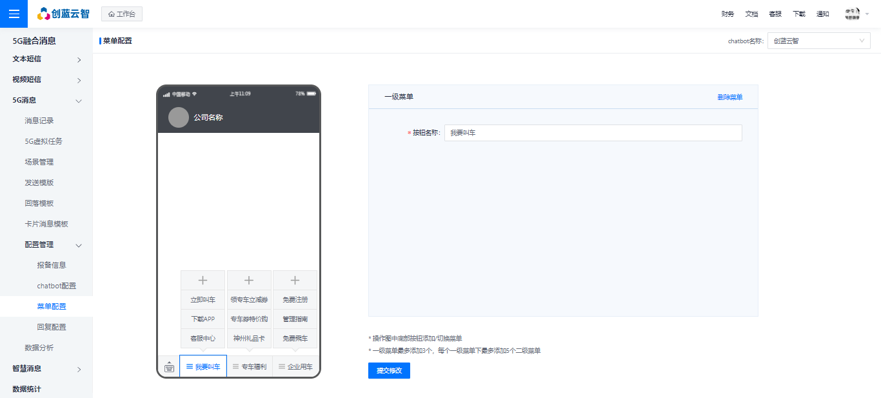Click the 创蓝云智 logo
This screenshot has width=881, height=398.
tap(63, 14)
